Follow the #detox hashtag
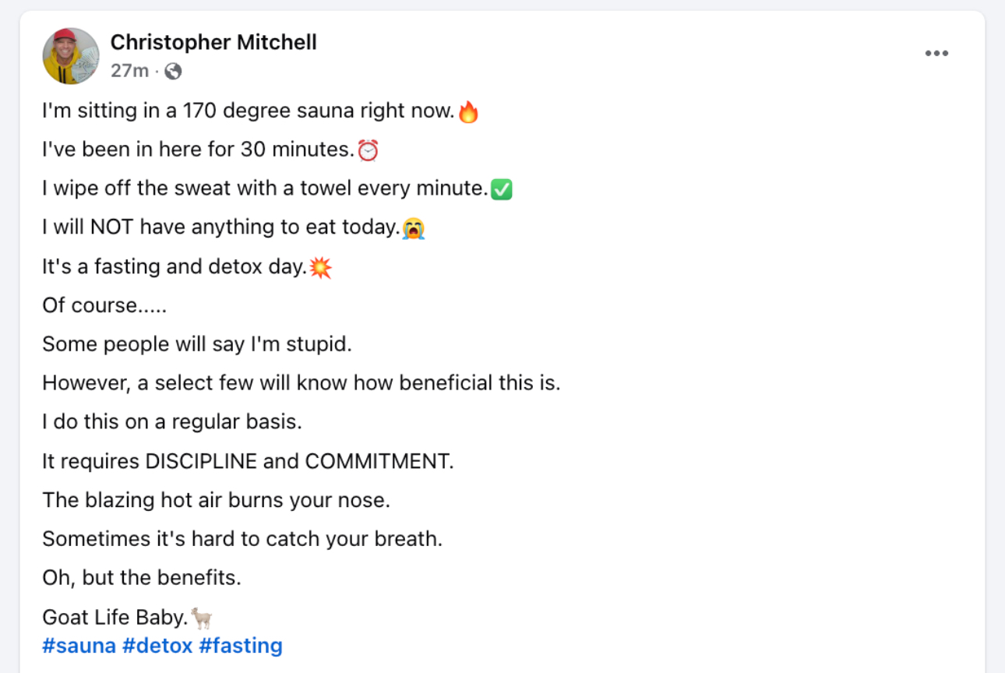This screenshot has height=673, width=1005. click(157, 646)
